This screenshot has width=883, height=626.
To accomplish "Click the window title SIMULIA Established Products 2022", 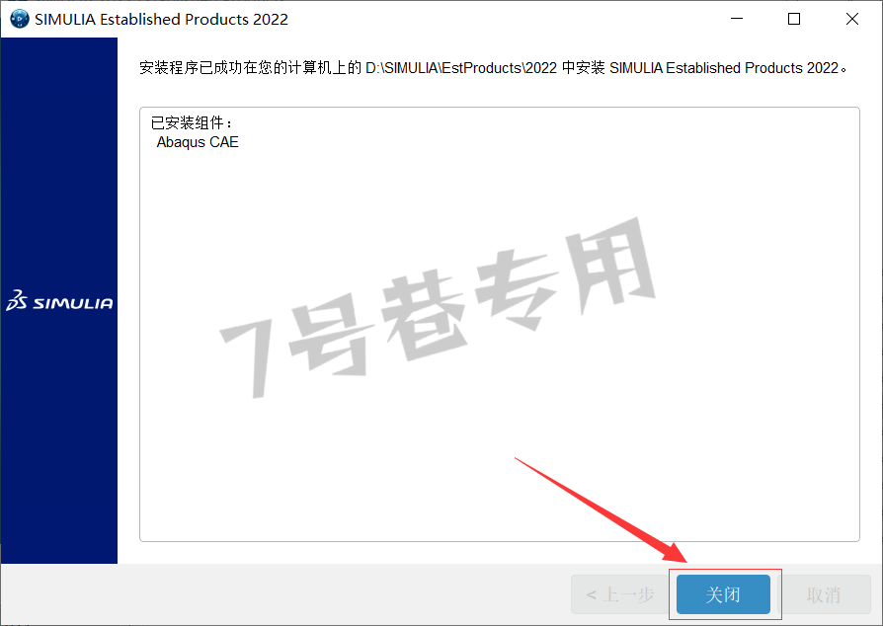I will pyautogui.click(x=161, y=19).
